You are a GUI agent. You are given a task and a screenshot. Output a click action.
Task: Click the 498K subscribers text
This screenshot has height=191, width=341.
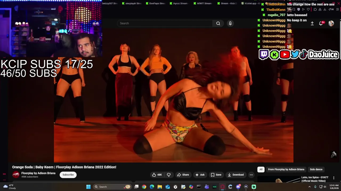click(x=30, y=177)
